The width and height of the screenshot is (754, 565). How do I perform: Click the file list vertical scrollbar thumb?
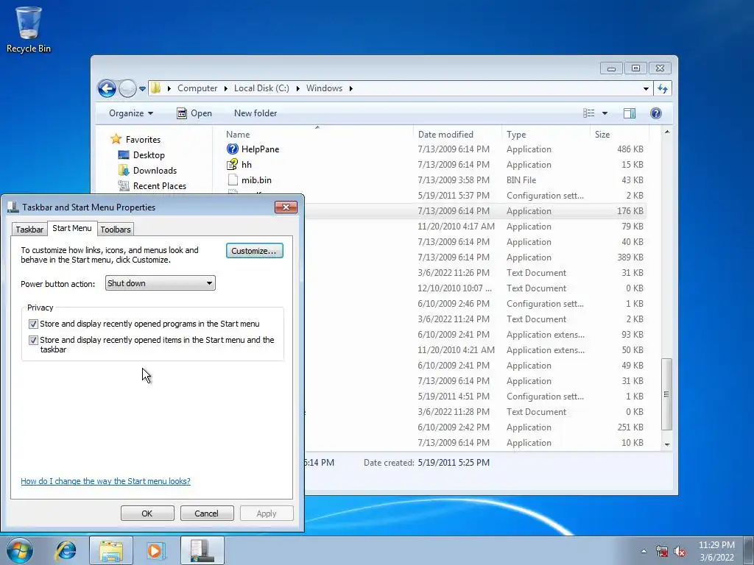667,394
